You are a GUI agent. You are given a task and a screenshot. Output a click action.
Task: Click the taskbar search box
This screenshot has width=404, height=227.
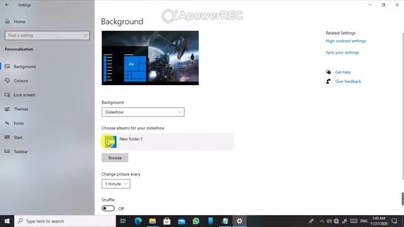tap(65, 221)
